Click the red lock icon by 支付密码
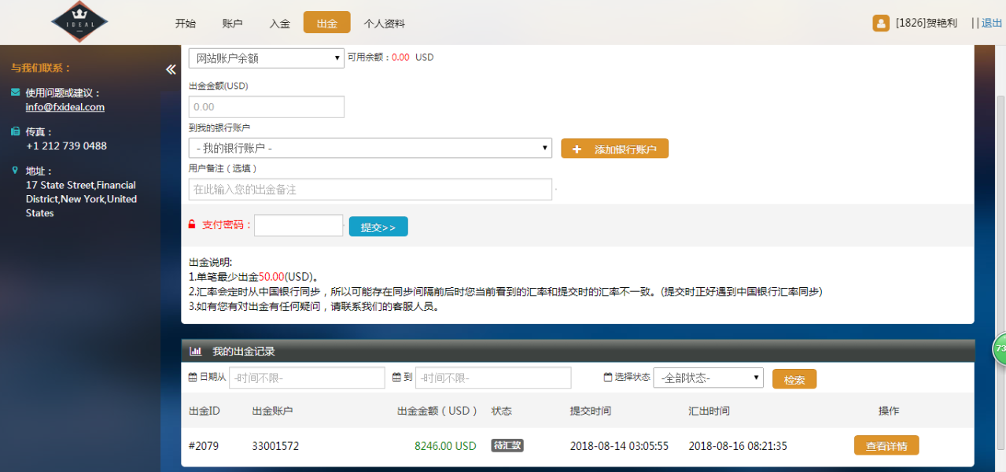Screen dimensions: 1006x472 click(x=192, y=225)
